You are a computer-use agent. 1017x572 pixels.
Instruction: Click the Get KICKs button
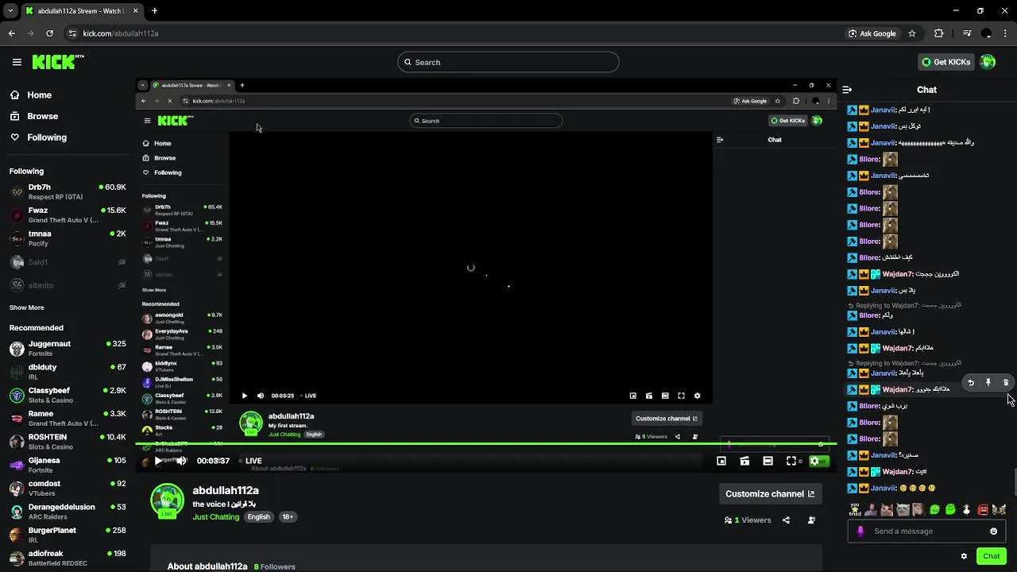pyautogui.click(x=945, y=62)
